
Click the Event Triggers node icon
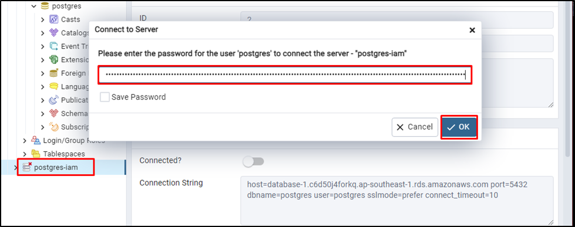pos(54,46)
